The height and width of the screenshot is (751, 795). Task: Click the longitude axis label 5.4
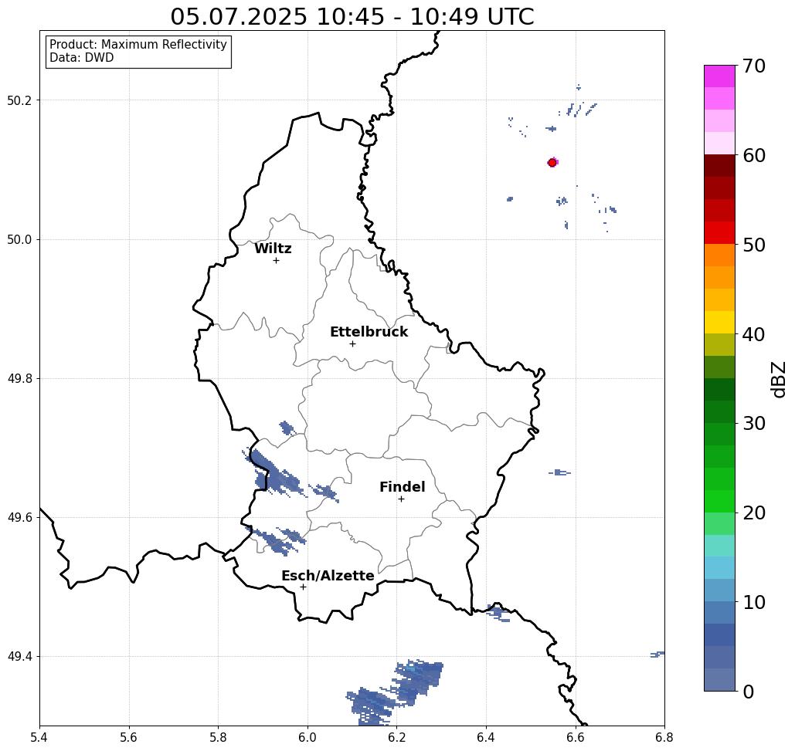[39, 737]
